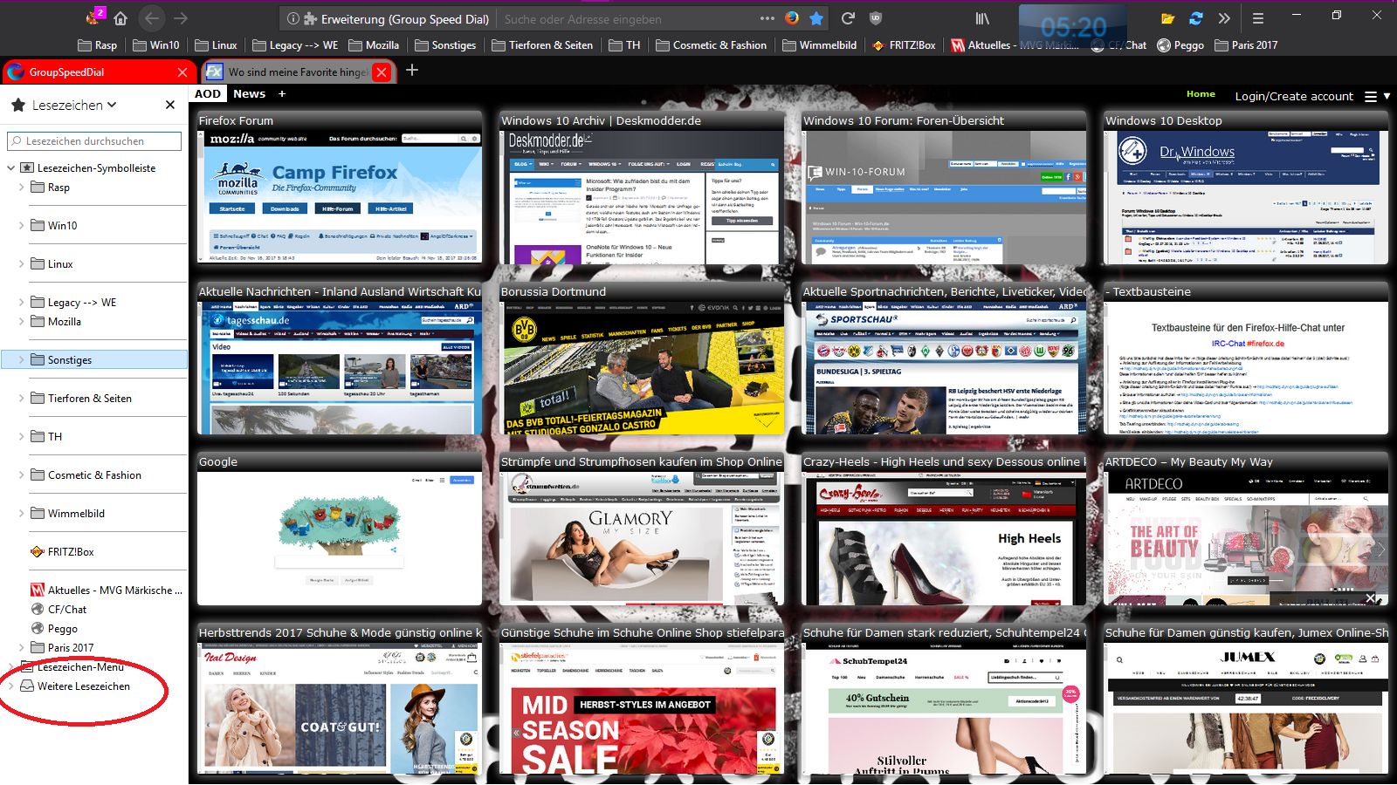Open the uBlock Origin shield icon
1397x785 pixels.
(x=875, y=18)
